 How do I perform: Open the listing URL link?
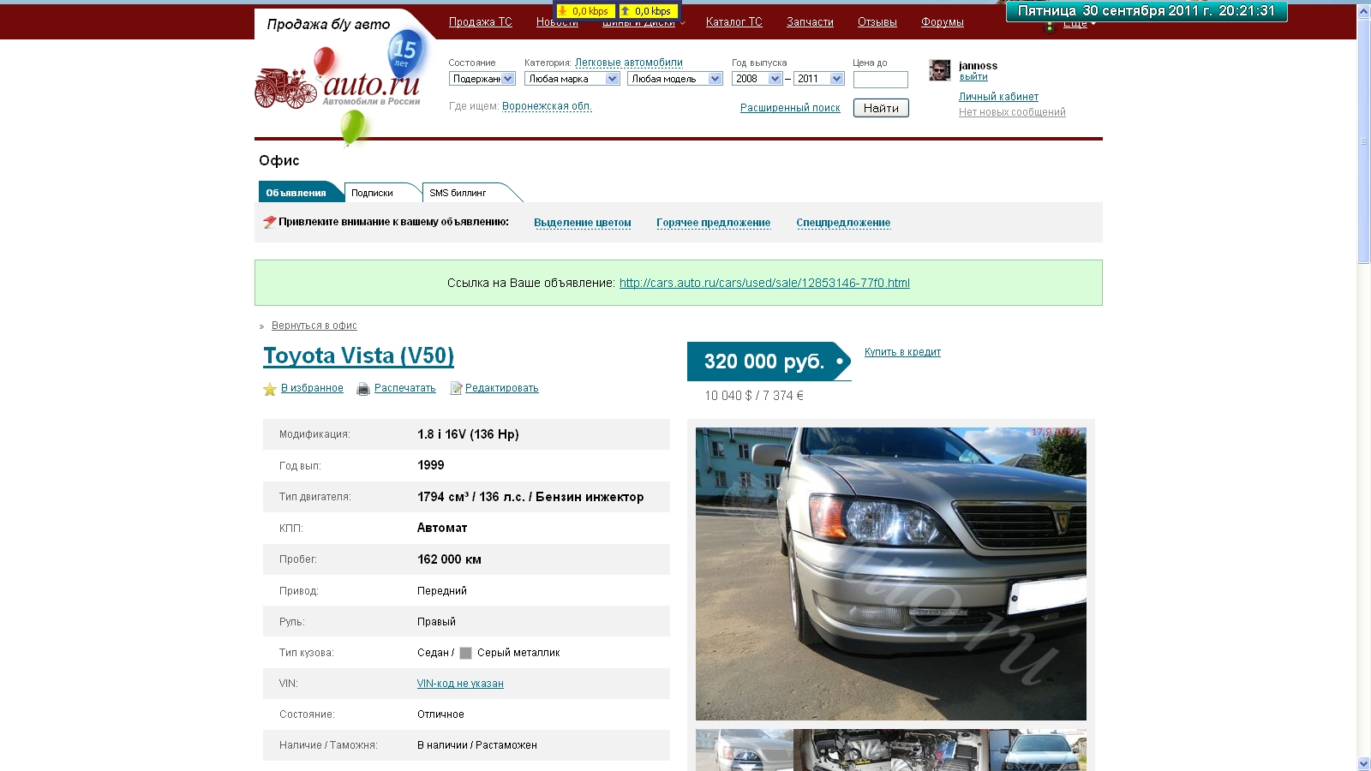click(x=764, y=283)
